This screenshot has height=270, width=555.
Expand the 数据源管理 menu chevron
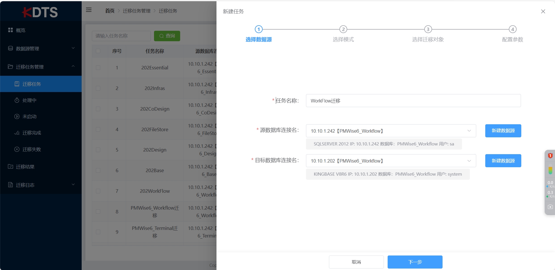tap(73, 48)
